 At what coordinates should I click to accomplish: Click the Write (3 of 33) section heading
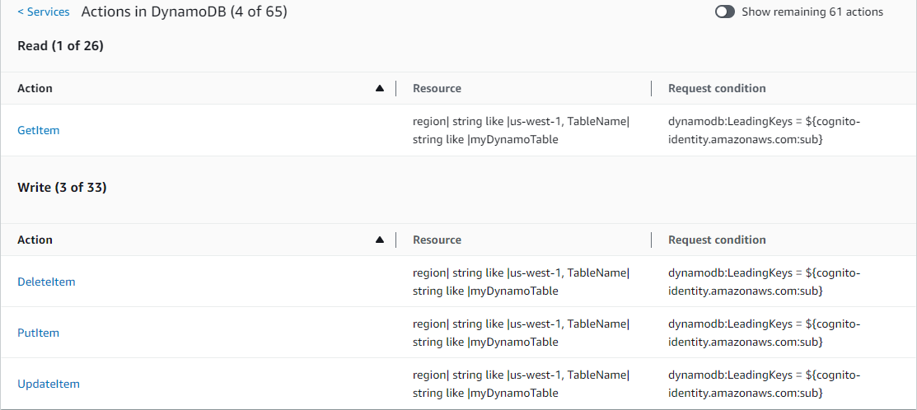62,188
